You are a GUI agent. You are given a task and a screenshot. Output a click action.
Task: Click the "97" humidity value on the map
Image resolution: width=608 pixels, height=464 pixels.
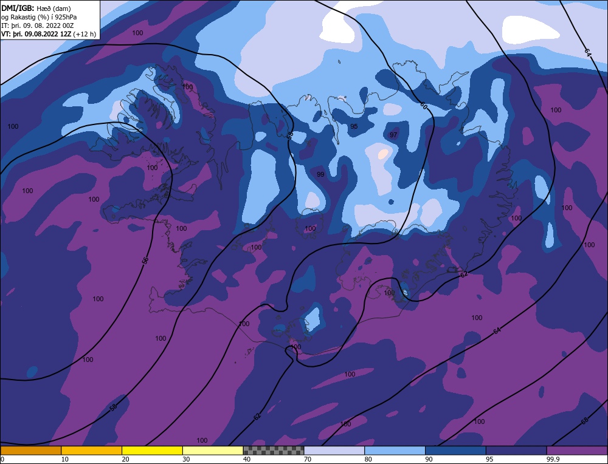click(393, 135)
